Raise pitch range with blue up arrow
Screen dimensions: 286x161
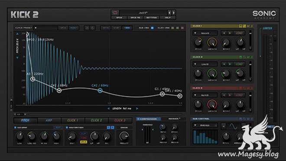[x=17, y=33]
